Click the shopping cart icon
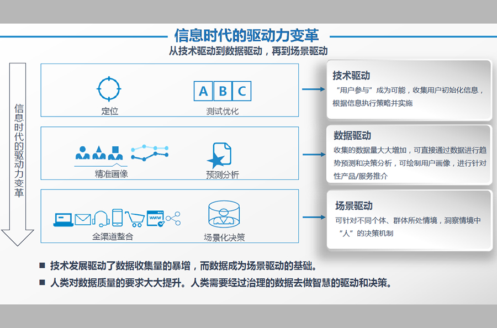The height and width of the screenshot is (328, 497). pos(135,219)
